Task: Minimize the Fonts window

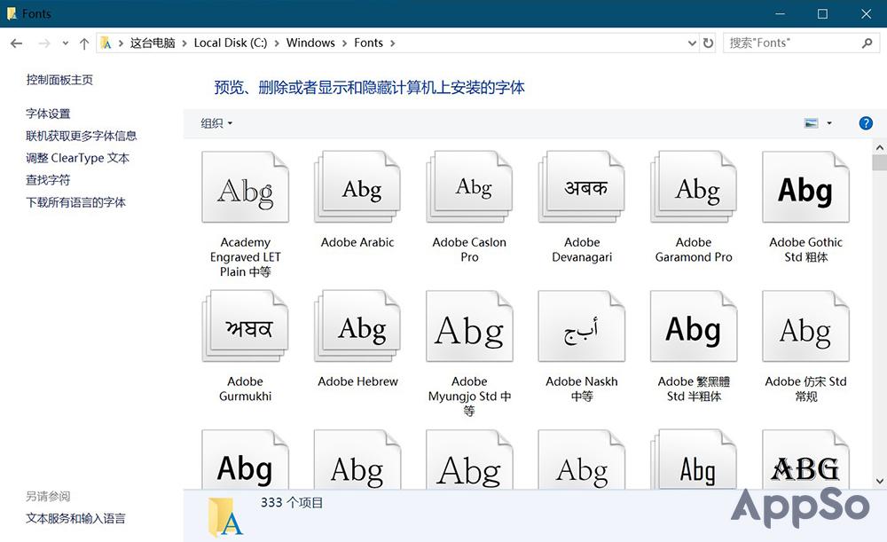Action: [x=780, y=13]
